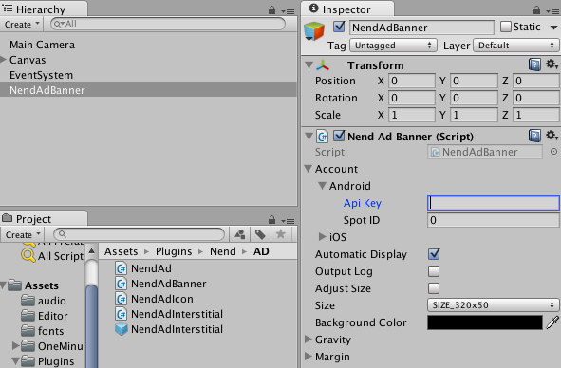Viewport: 561px width, 368px height.
Task: Open the Hierarchy panel options menu icon
Action: click(x=288, y=11)
